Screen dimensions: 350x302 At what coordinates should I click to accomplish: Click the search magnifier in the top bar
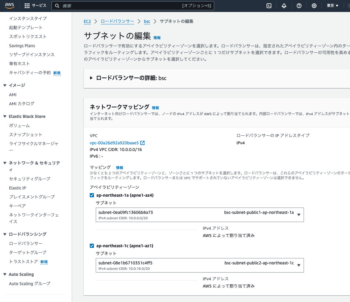coord(57,5)
